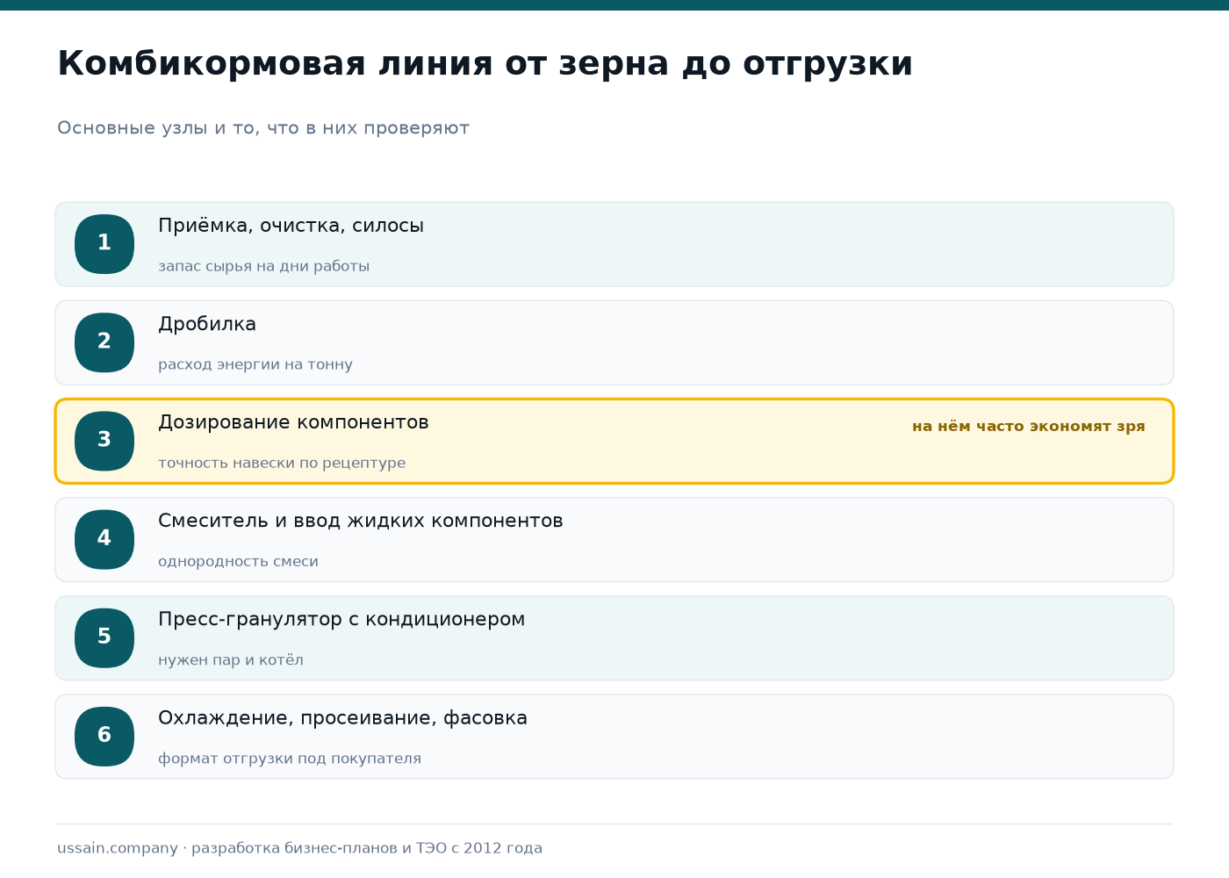This screenshot has height=878, width=1229.
Task: Click the 'на нём часто экономят зря' label
Action: click(x=1029, y=427)
